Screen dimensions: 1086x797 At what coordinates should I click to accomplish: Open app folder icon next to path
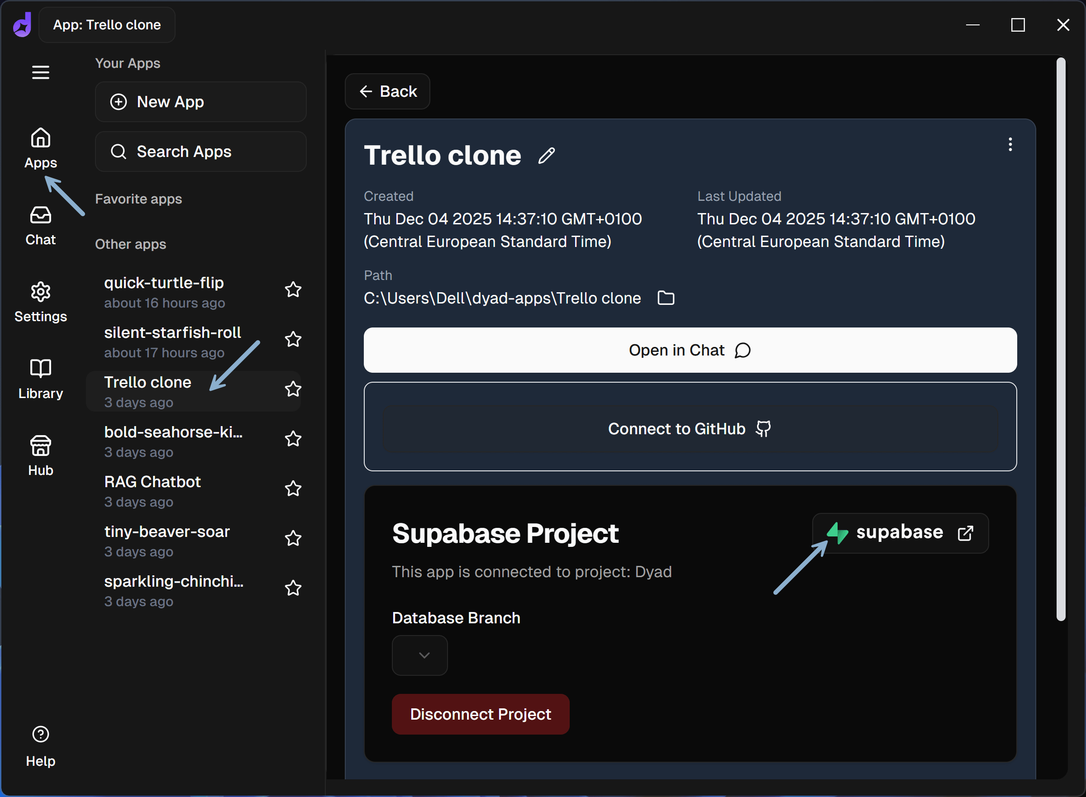click(666, 298)
